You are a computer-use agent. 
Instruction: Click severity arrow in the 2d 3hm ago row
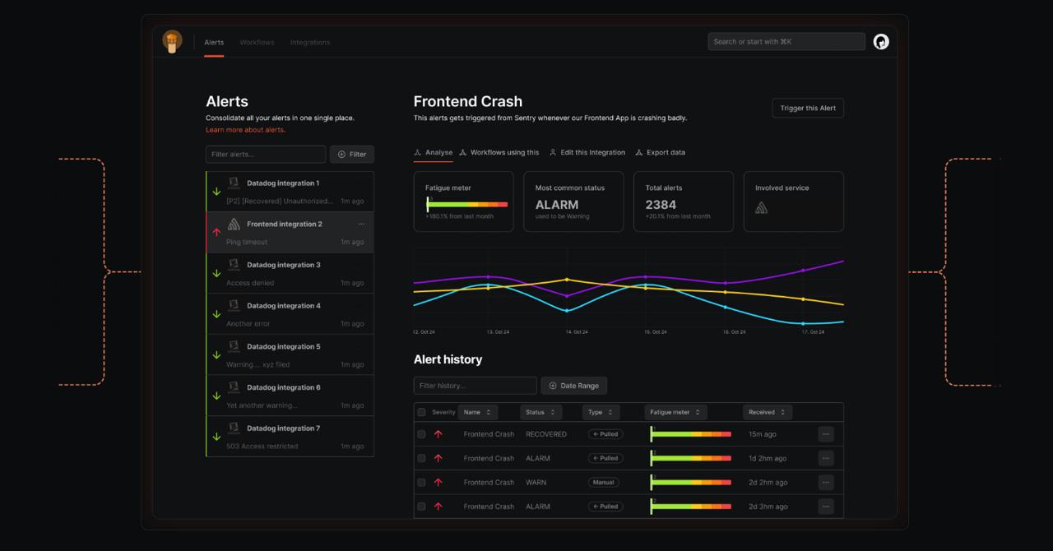(x=438, y=507)
